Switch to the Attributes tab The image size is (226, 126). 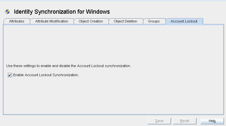[17, 21]
